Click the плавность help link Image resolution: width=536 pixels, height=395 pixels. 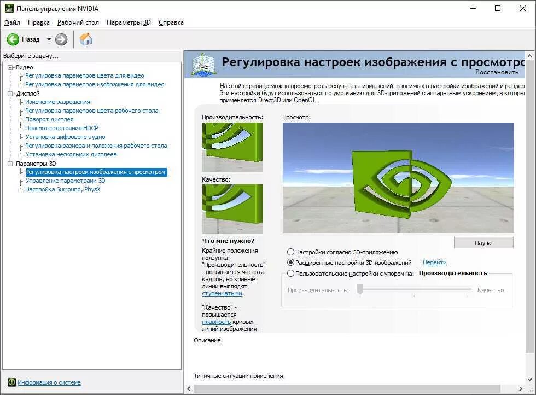(x=217, y=322)
